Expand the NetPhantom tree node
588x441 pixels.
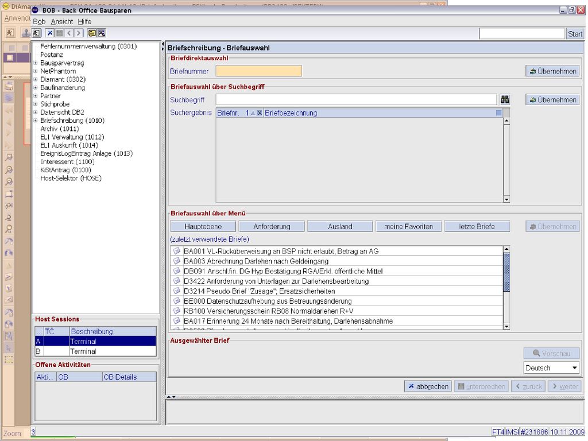click(x=35, y=71)
